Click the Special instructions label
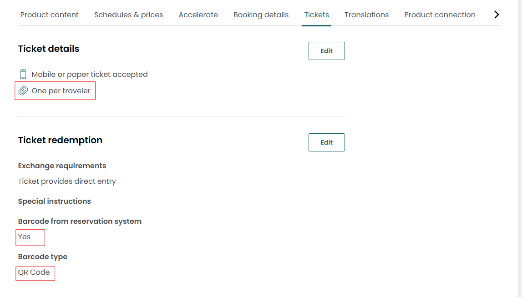 tap(55, 201)
